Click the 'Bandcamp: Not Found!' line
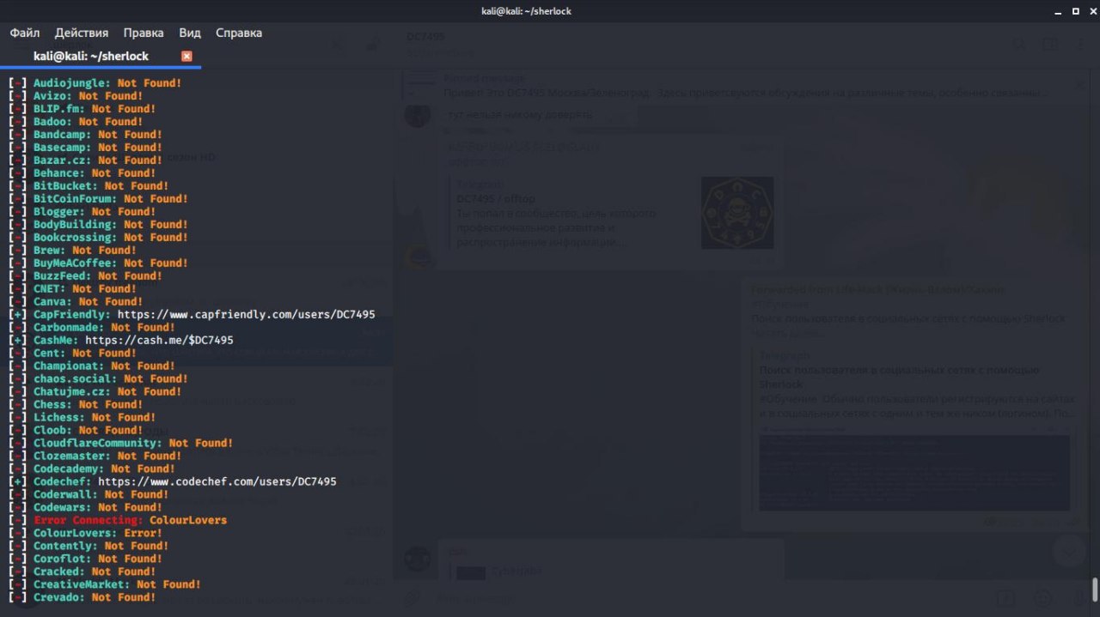Image resolution: width=1100 pixels, height=617 pixels. (86, 135)
